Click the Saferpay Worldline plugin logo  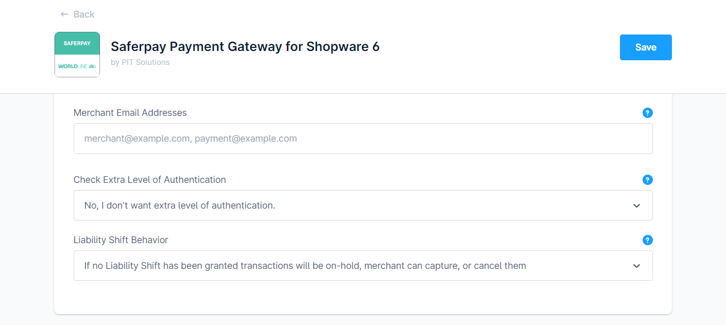point(77,55)
